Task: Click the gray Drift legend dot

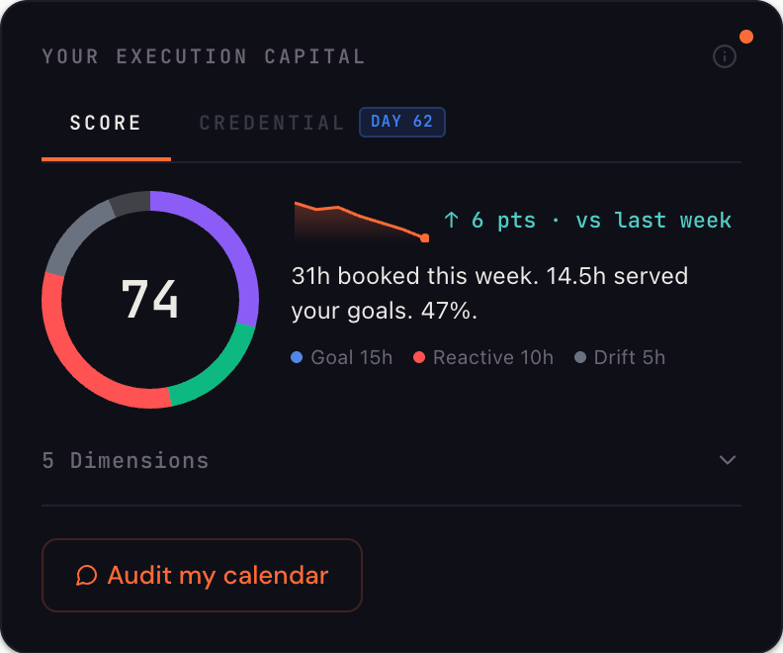Action: click(x=580, y=357)
